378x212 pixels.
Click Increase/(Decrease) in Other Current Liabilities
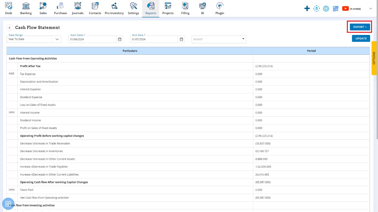point(49,174)
